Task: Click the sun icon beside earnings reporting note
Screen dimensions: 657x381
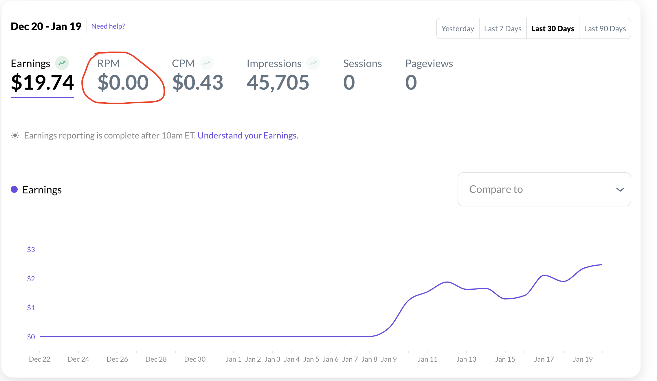Action: (x=15, y=135)
